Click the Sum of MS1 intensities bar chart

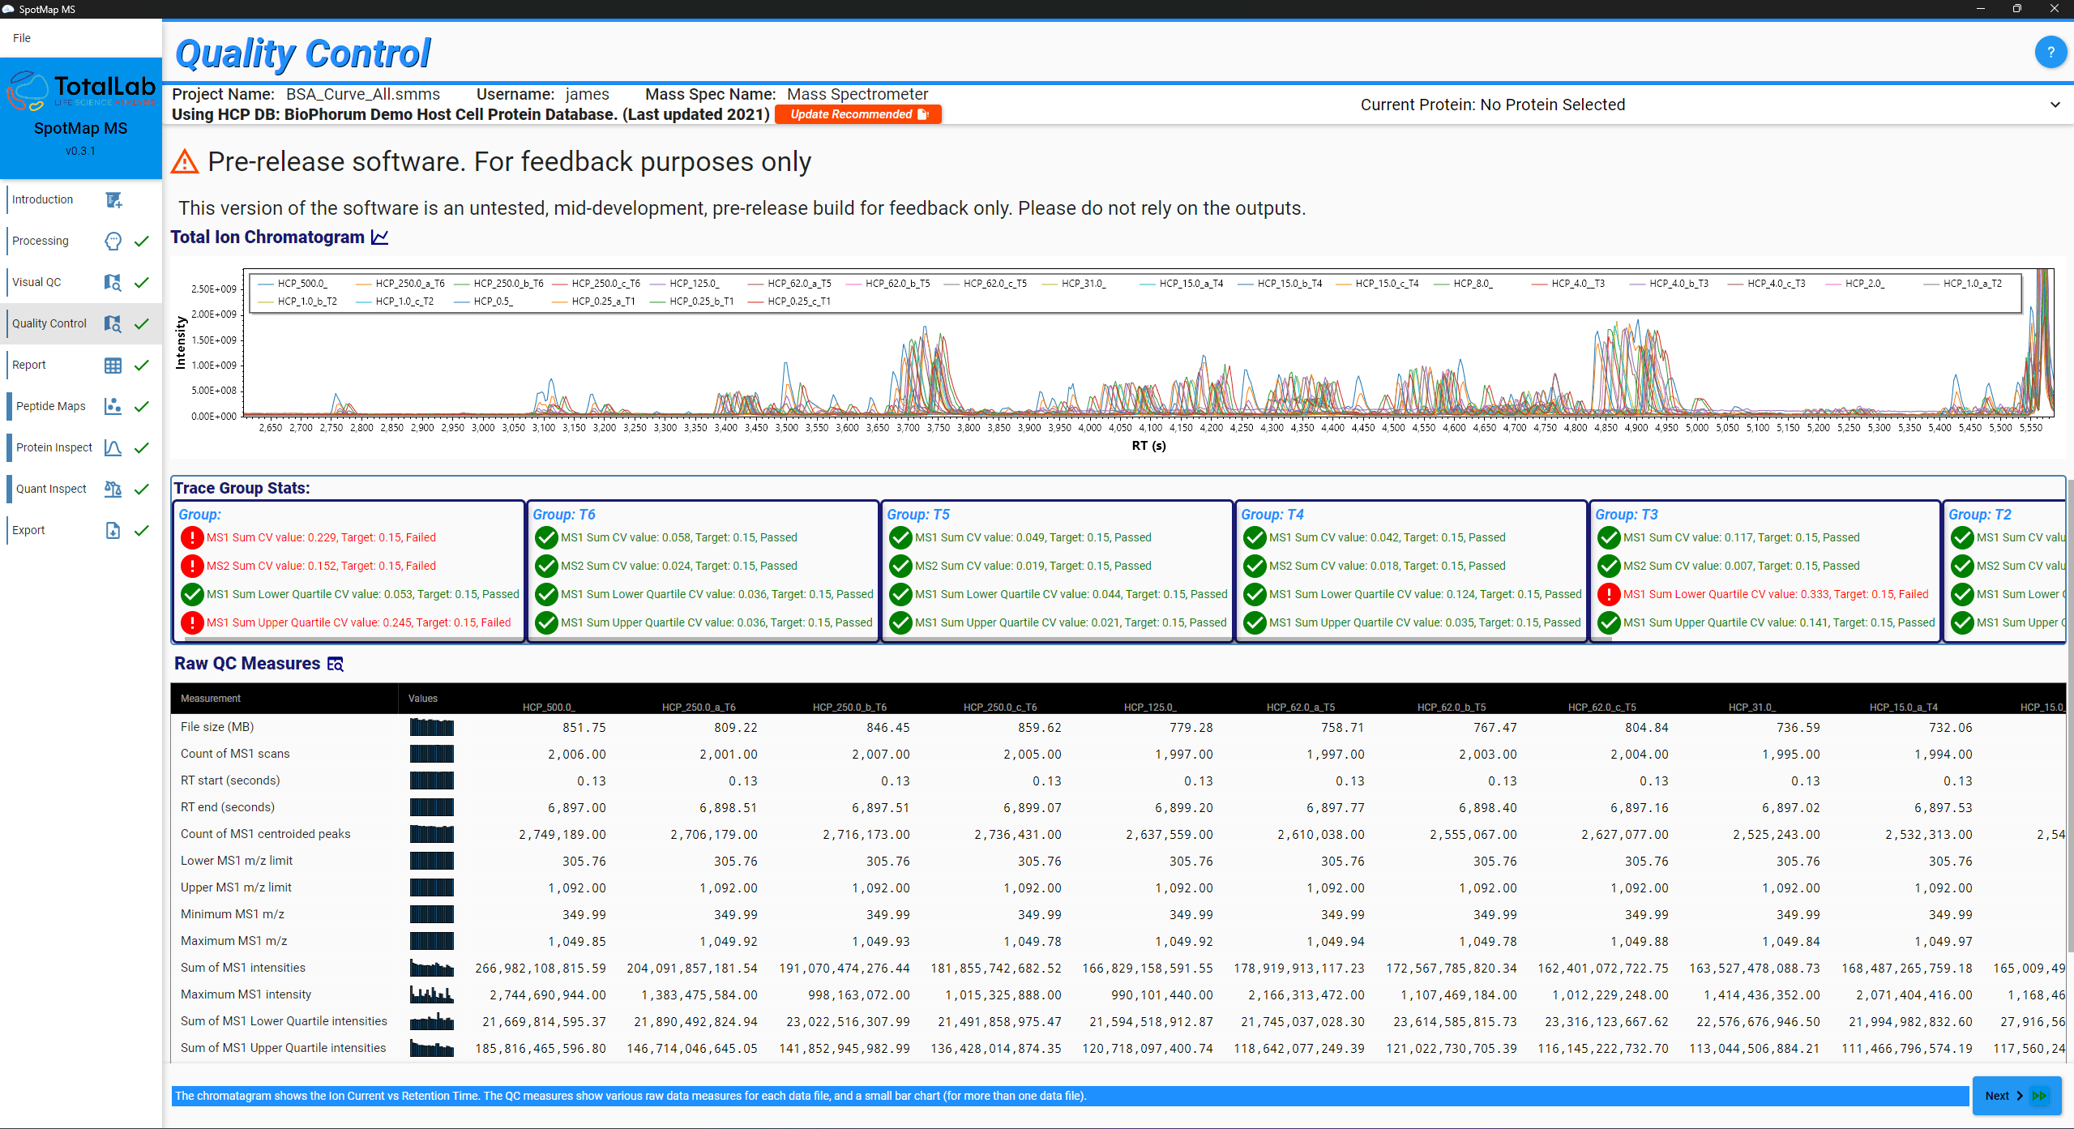point(432,968)
